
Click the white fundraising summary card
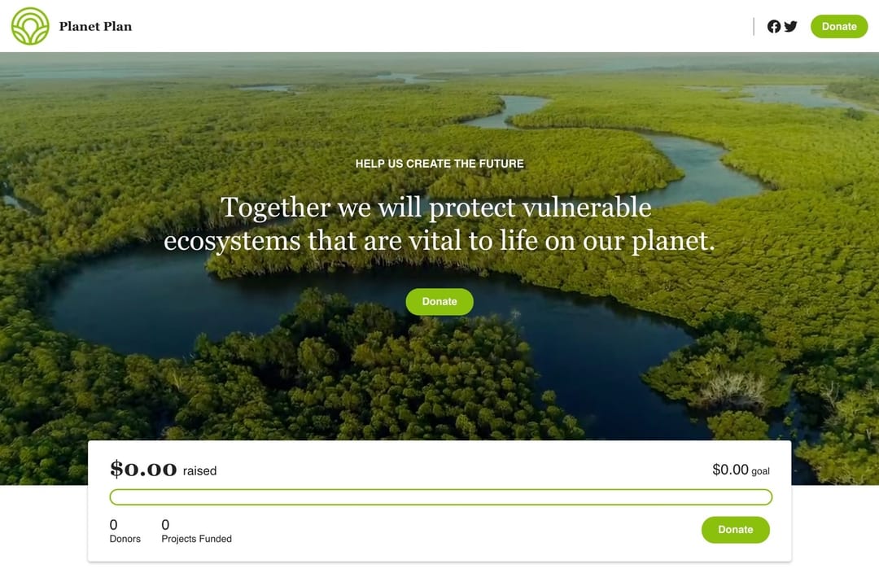pos(439,501)
